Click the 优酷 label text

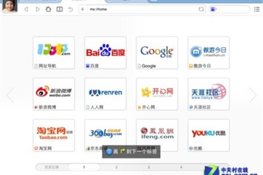(x=198, y=148)
